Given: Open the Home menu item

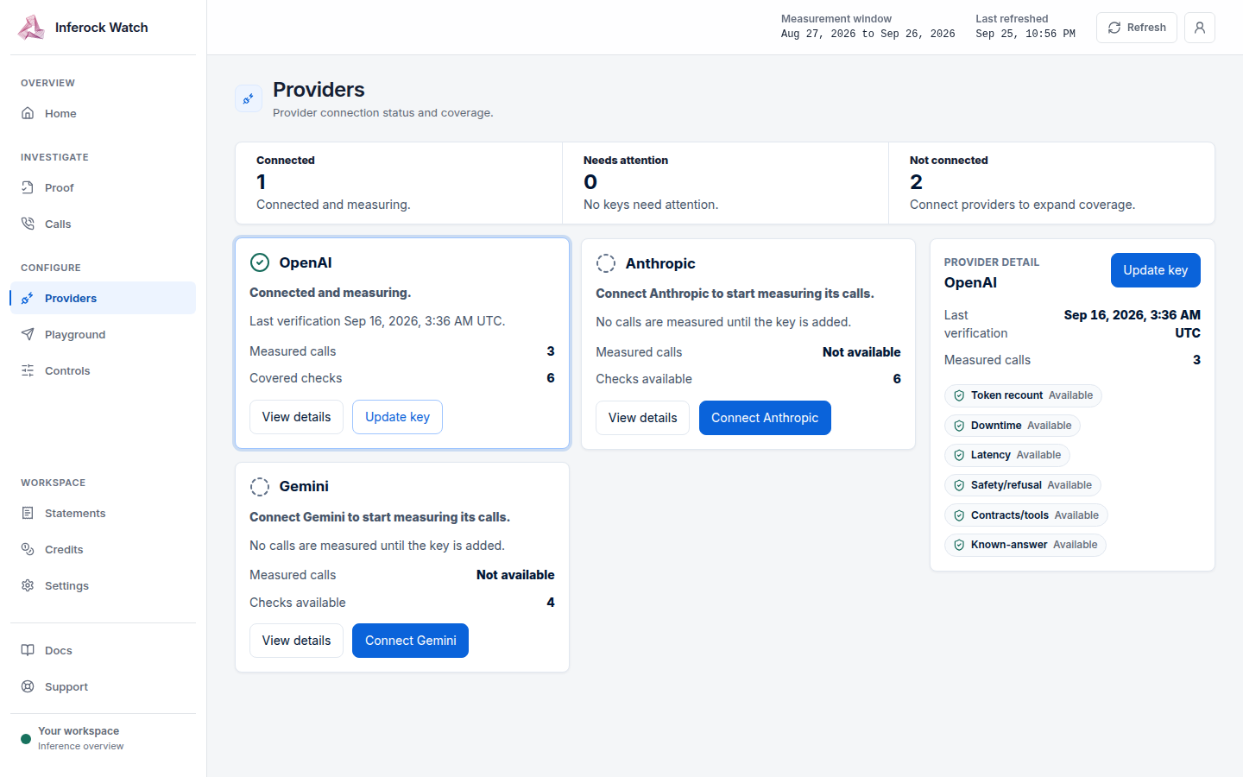Looking at the screenshot, I should [103, 113].
